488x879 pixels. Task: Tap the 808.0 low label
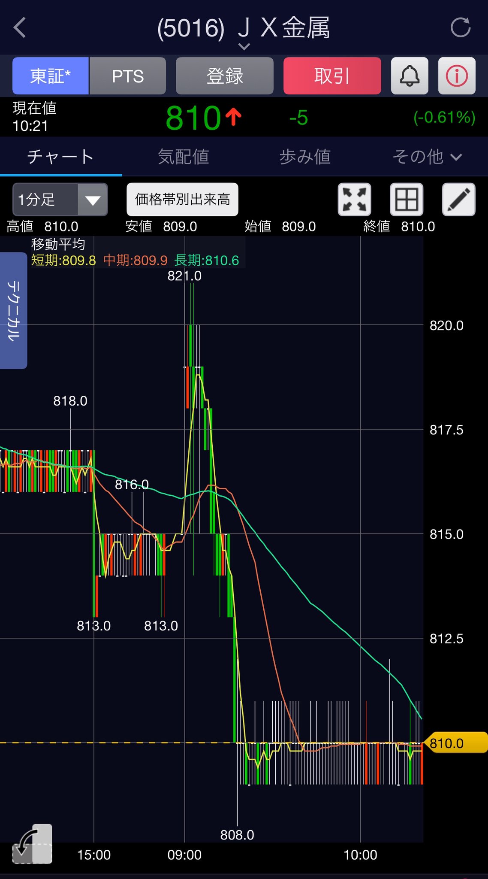[x=237, y=835]
